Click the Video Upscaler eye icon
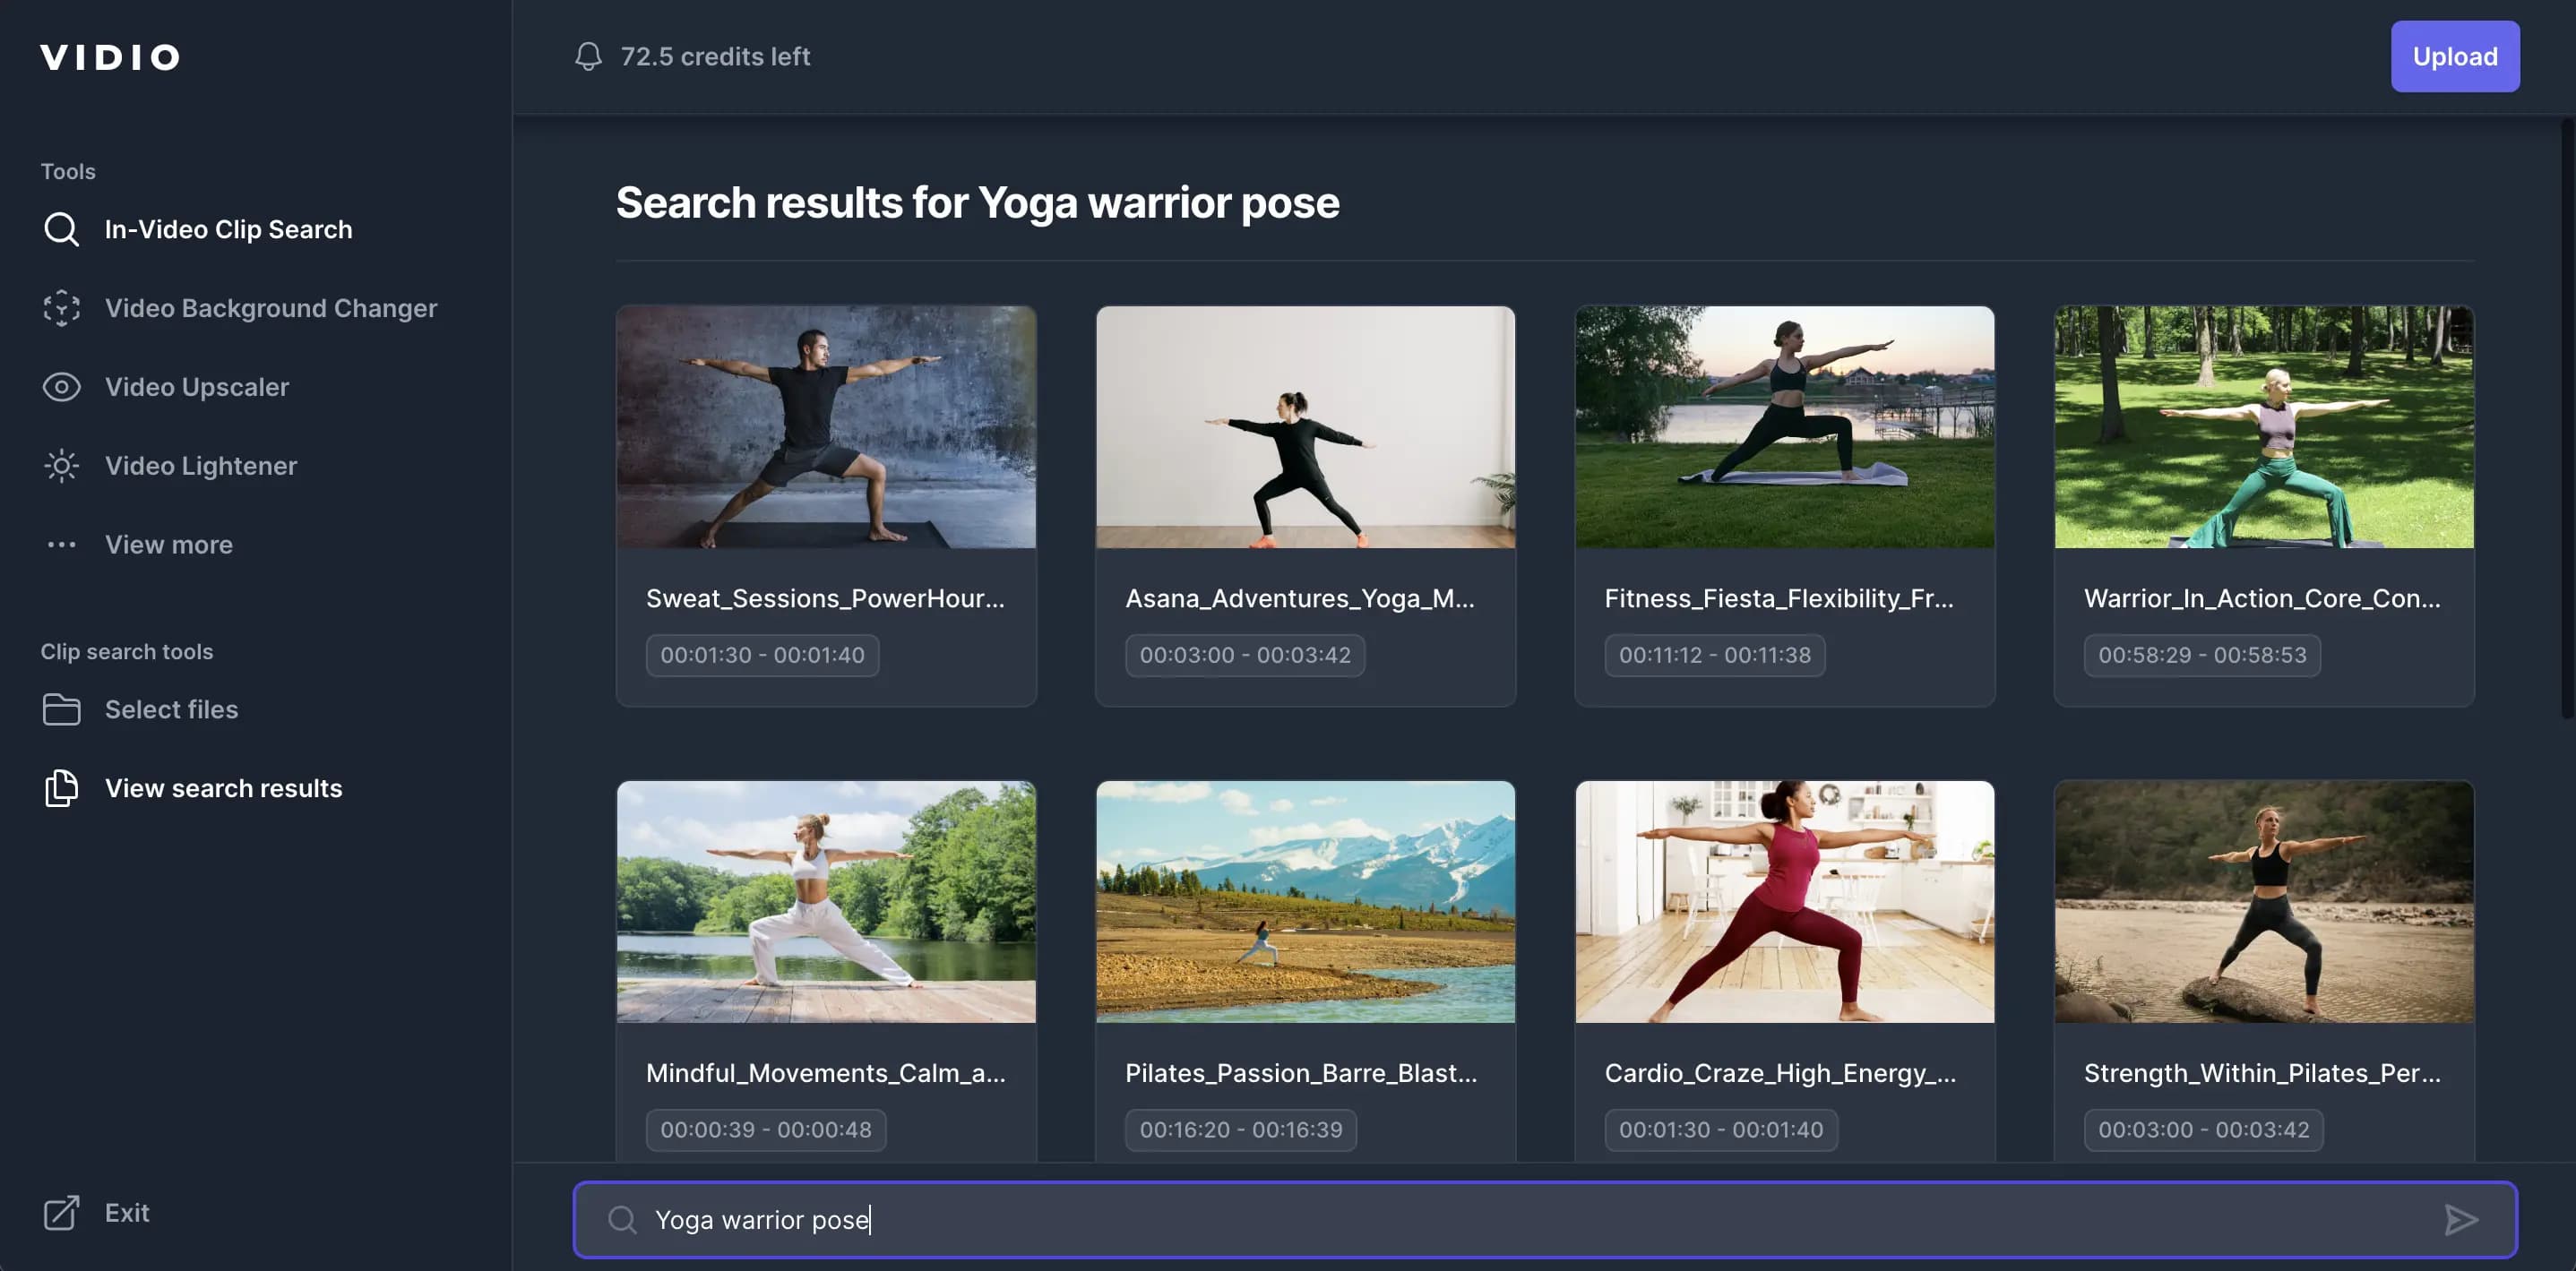The image size is (2576, 1271). tap(61, 387)
